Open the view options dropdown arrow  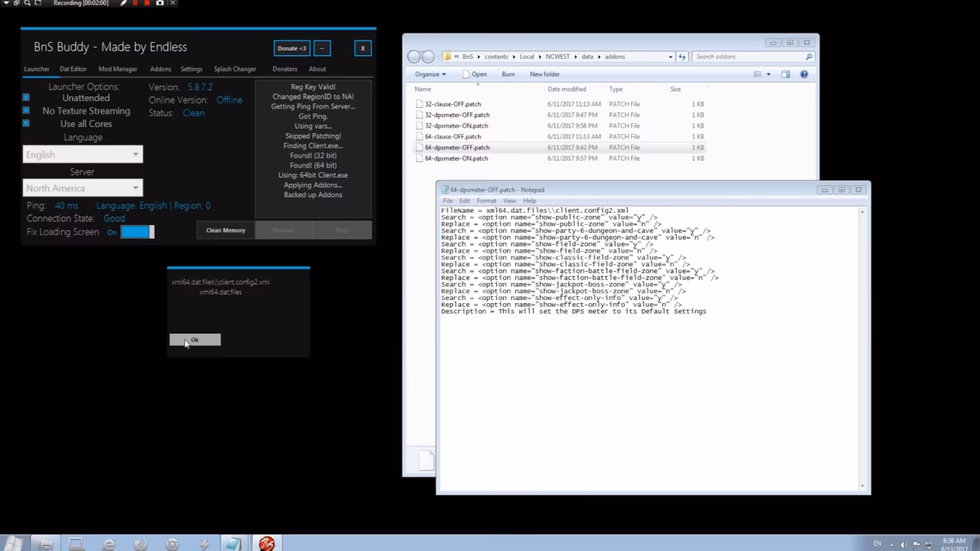(x=769, y=74)
